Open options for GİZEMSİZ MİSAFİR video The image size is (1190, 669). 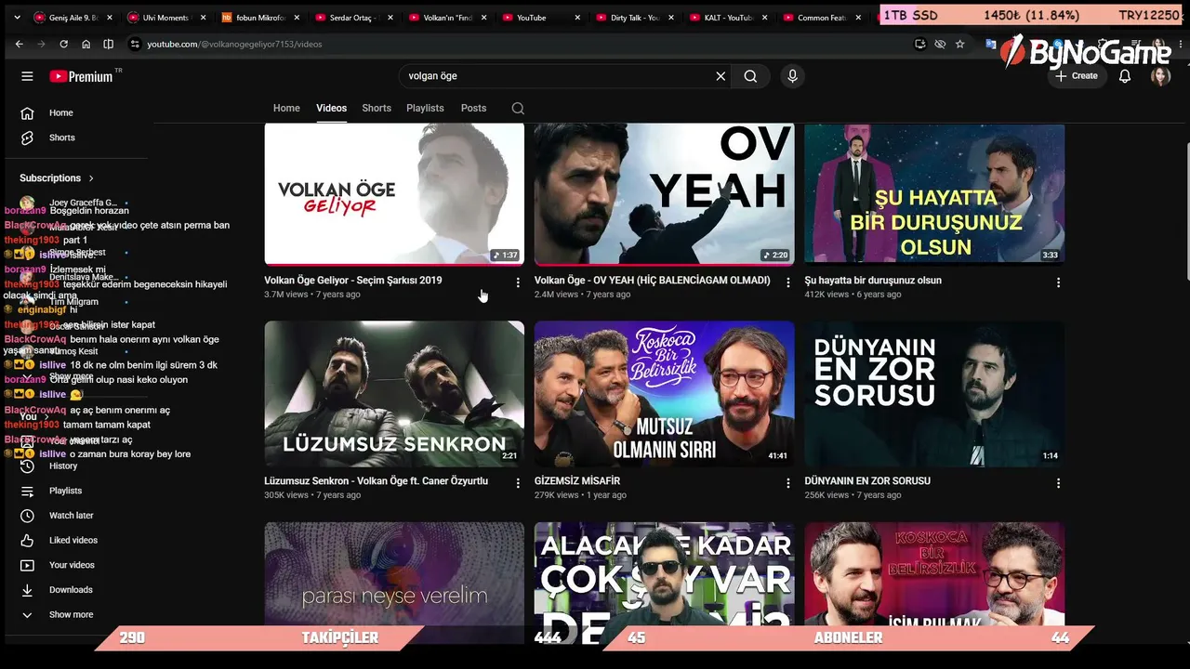788,482
